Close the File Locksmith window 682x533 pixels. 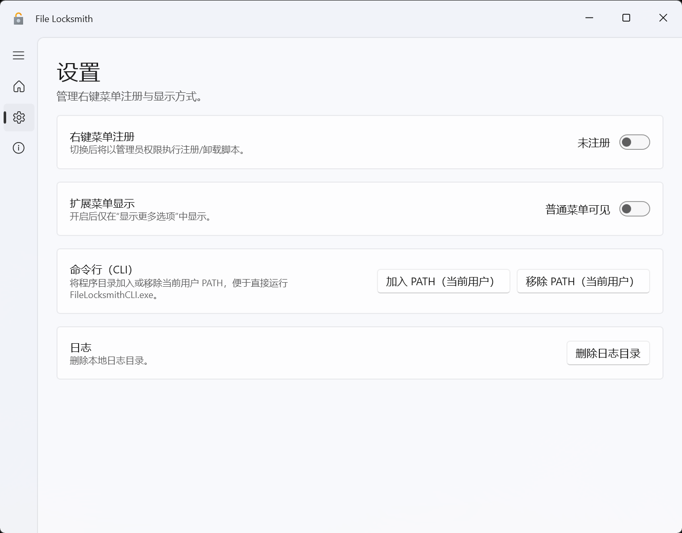point(663,18)
